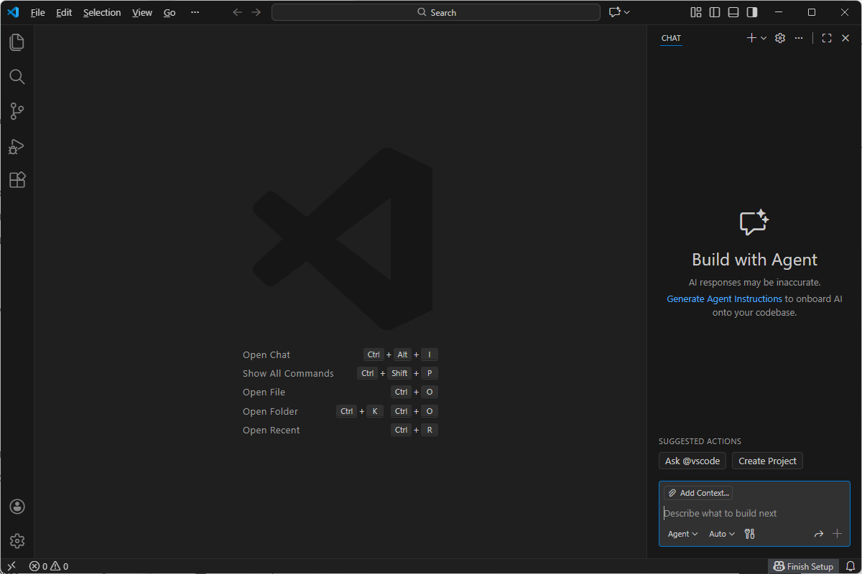Click Finish Setup in status bar
The width and height of the screenshot is (862, 574).
803,566
